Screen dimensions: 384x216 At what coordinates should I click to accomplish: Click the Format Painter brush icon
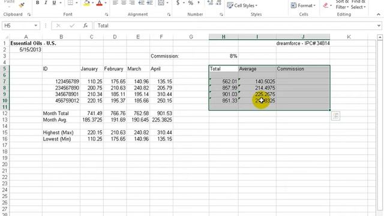tap(22, 5)
